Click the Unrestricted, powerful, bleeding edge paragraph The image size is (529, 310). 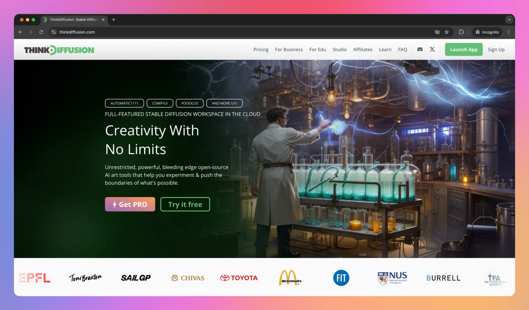point(167,175)
